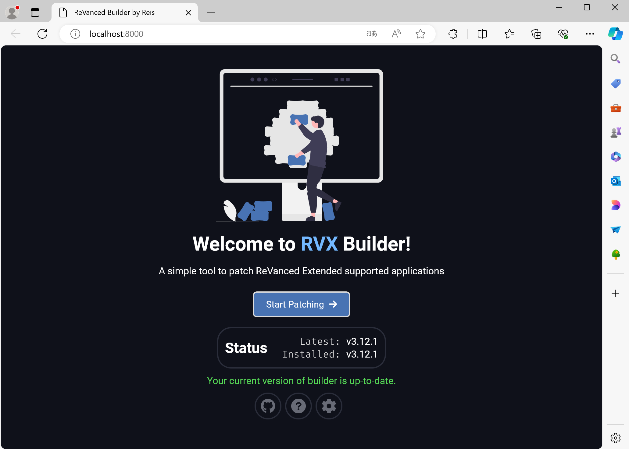Open sidebar green tree icon

(x=615, y=254)
